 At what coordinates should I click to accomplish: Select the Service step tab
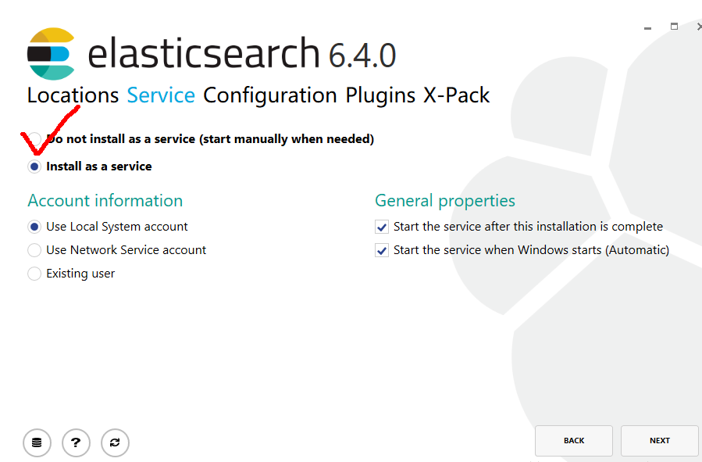161,95
